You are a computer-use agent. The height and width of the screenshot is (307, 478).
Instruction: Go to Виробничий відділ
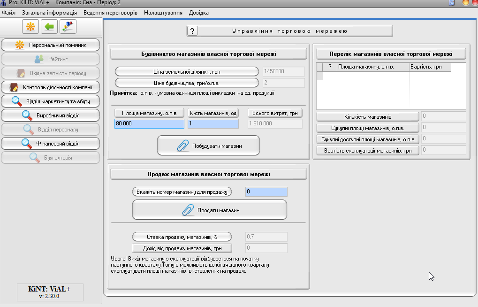click(x=51, y=115)
